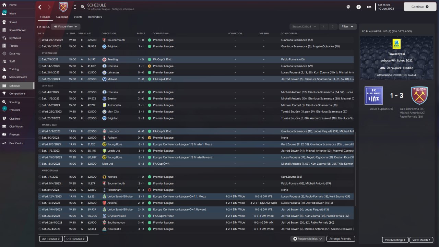Tick the circle on the Newcastle 29/4/2023 row

(40, 229)
